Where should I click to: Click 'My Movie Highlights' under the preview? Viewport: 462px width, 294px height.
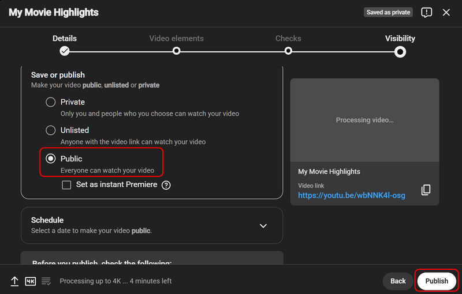pyautogui.click(x=329, y=172)
